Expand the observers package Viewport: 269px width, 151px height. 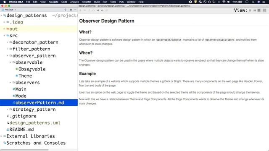[10, 83]
